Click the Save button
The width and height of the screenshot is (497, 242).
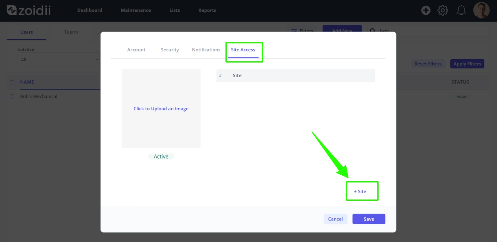coord(369,219)
